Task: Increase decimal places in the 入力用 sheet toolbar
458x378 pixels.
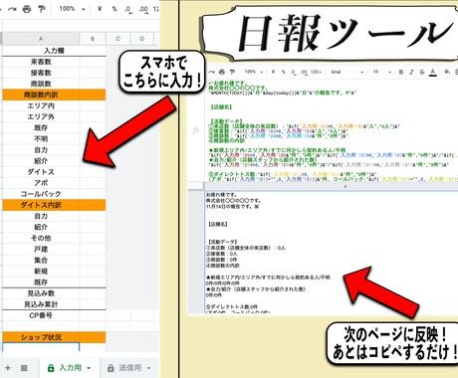Action: [143, 9]
